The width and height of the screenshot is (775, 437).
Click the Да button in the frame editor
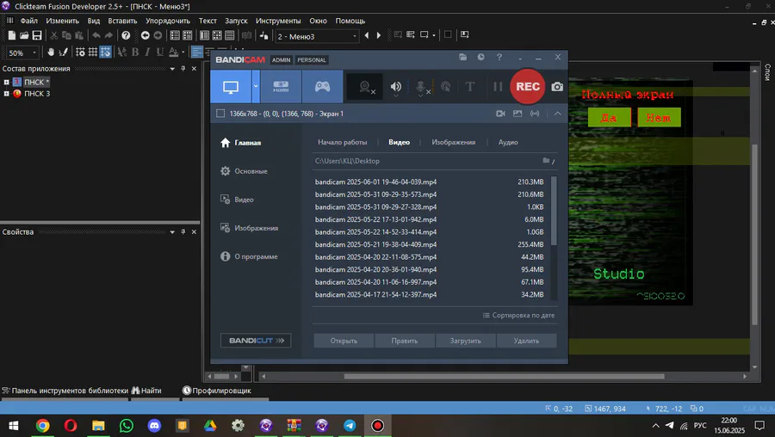point(610,118)
